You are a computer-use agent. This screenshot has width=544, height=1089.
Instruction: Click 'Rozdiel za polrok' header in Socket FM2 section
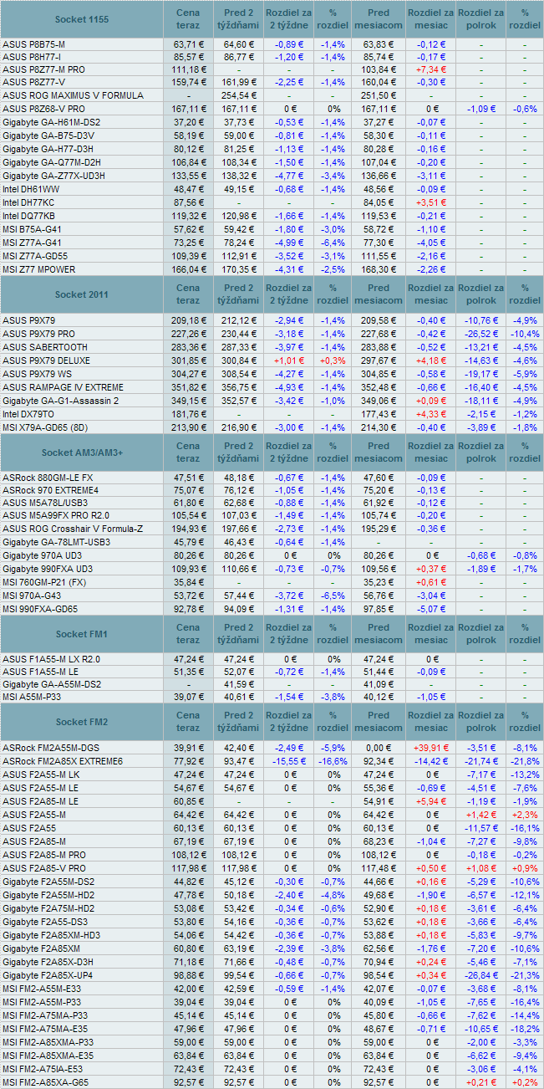[480, 722]
